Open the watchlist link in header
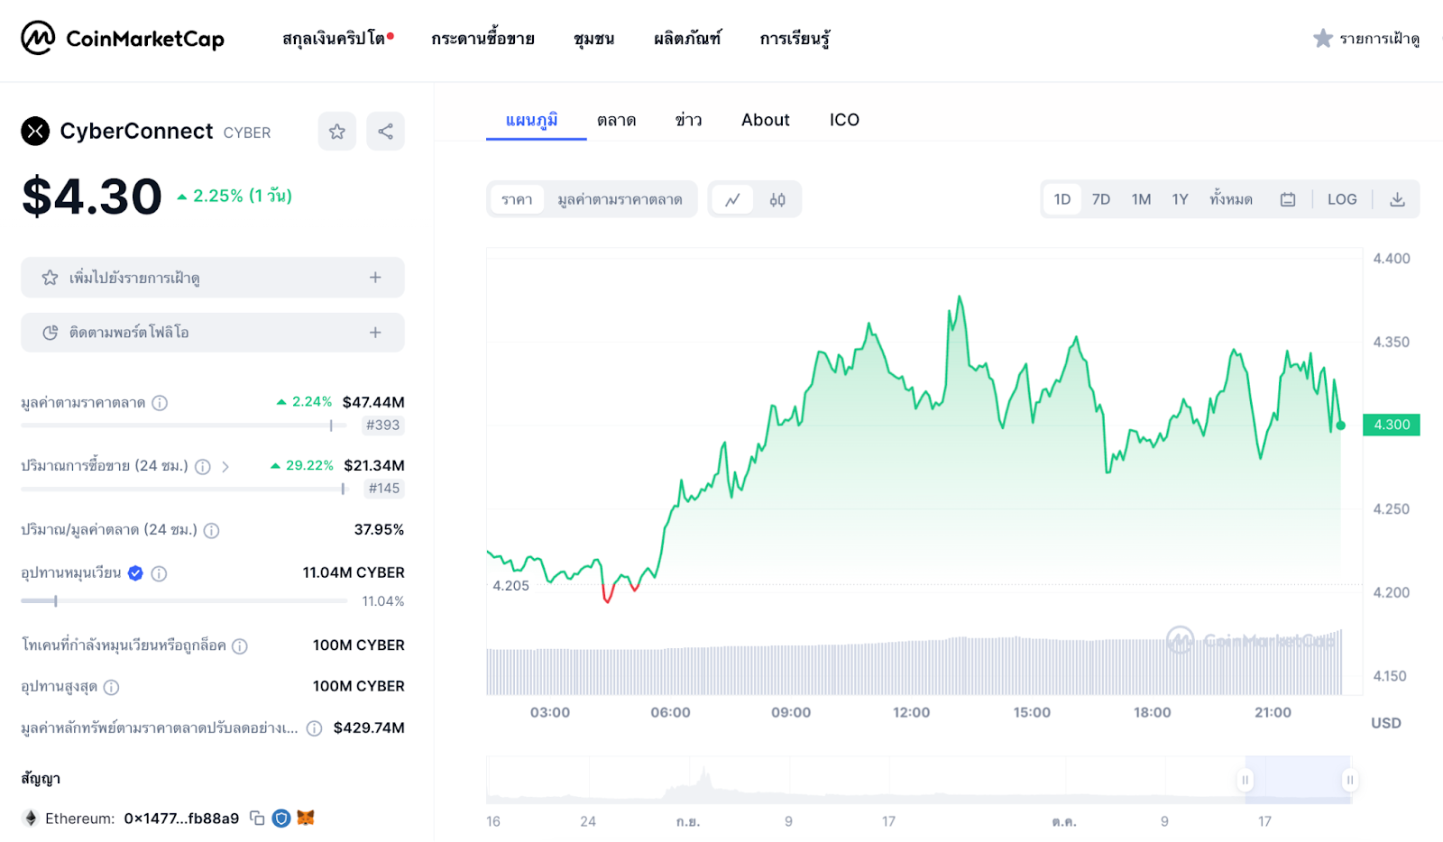The width and height of the screenshot is (1443, 842). point(1367,39)
